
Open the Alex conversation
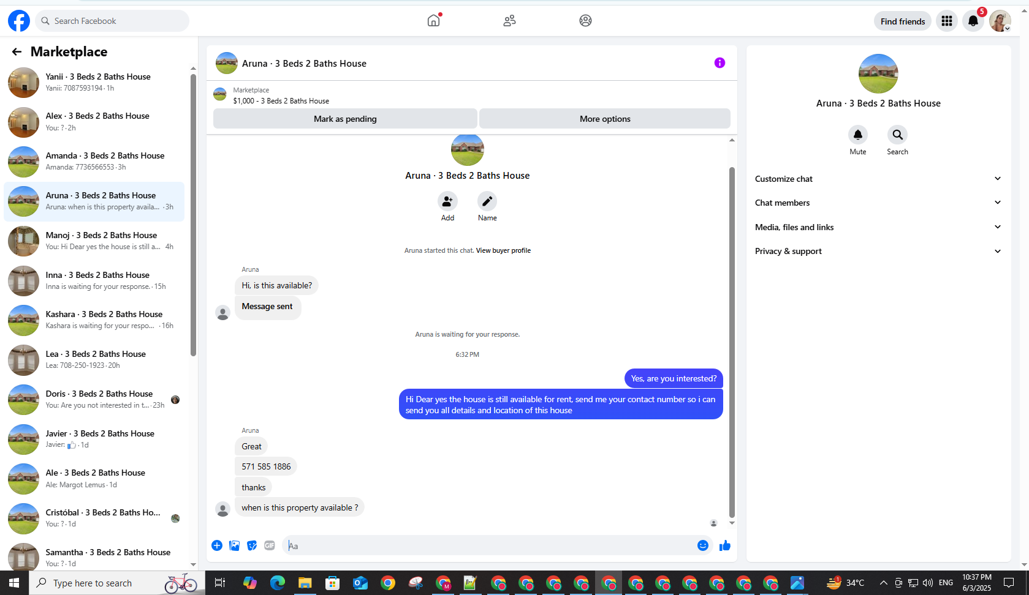(94, 122)
